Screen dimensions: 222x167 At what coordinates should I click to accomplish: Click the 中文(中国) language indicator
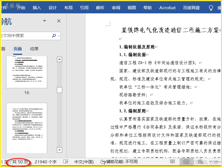click(x=84, y=162)
